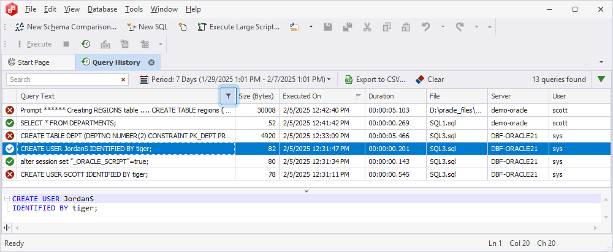
Task: Click success icon on SELECT DEPARTMENTS row
Action: (10, 123)
